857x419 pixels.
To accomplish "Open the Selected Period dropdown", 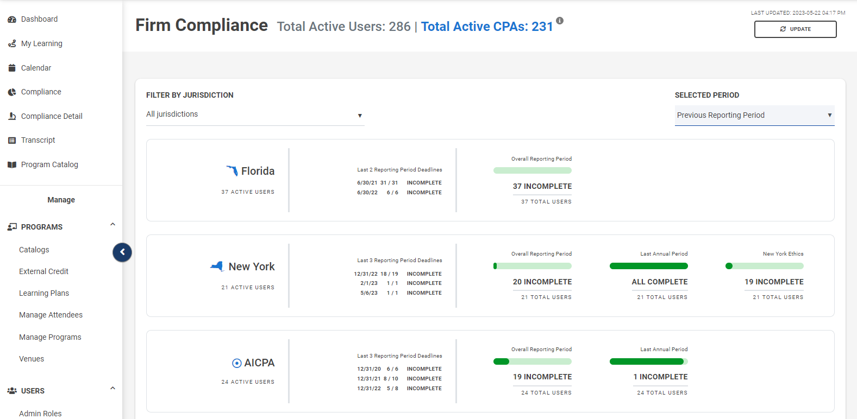I will pyautogui.click(x=754, y=115).
